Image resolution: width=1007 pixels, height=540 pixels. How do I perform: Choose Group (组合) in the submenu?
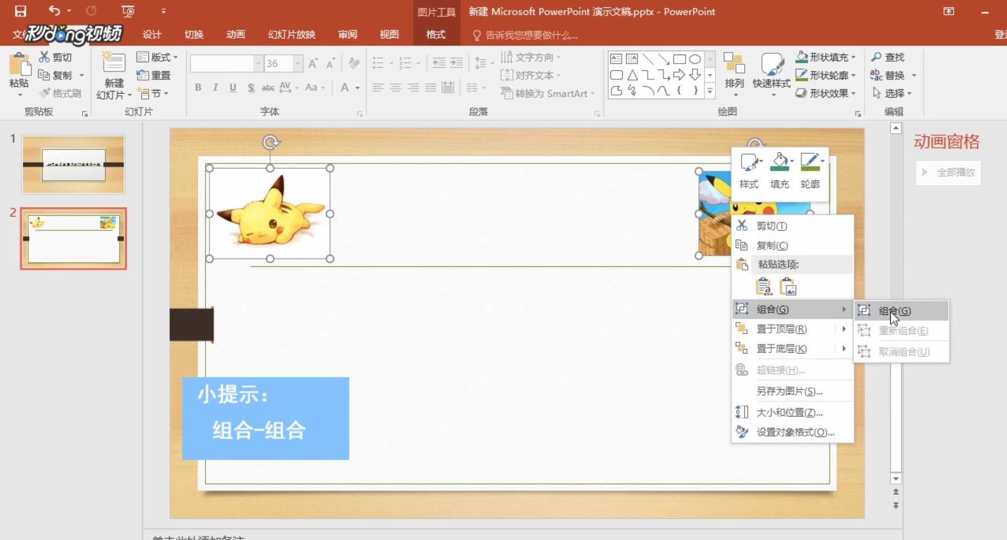901,311
